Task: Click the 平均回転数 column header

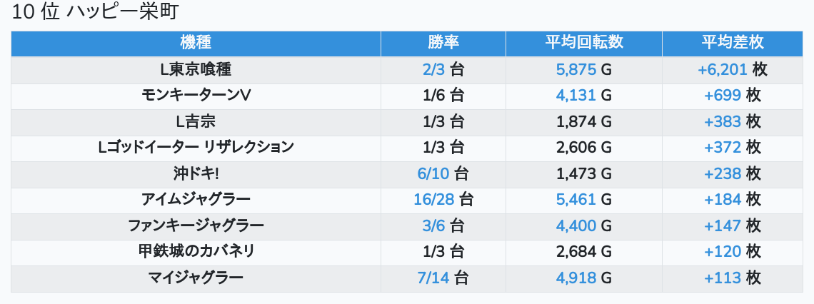Action: tap(584, 44)
